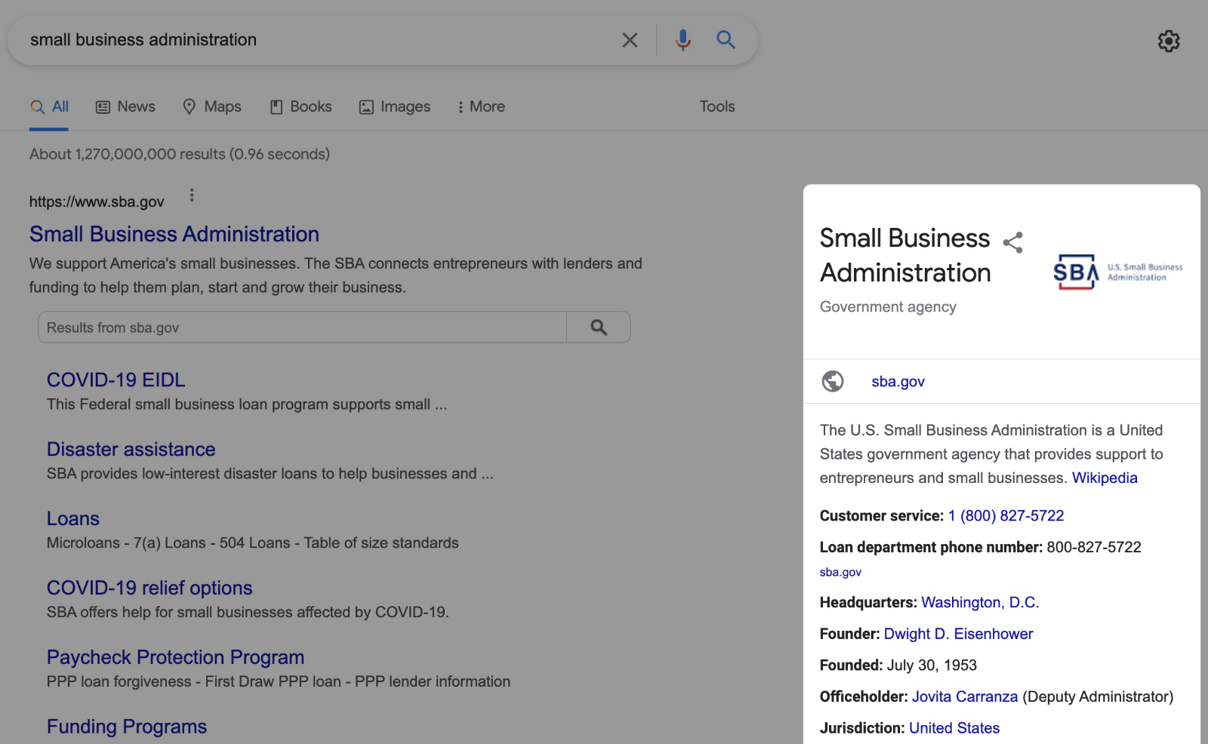
Task: Click the globe icon next to sba.gov
Action: (x=833, y=381)
